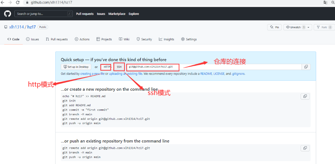The height and width of the screenshot is (164, 335).
Task: Open Explore in the top navigation
Action: (x=134, y=14)
